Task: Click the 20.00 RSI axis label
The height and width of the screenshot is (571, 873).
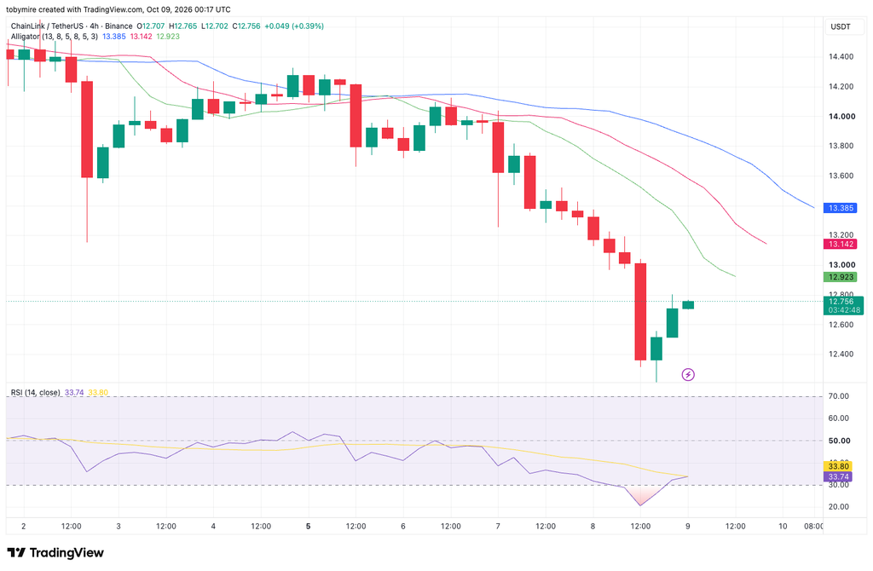Action: click(839, 507)
